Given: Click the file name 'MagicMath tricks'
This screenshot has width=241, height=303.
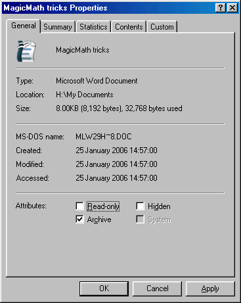Looking at the screenshot, I should (x=83, y=50).
